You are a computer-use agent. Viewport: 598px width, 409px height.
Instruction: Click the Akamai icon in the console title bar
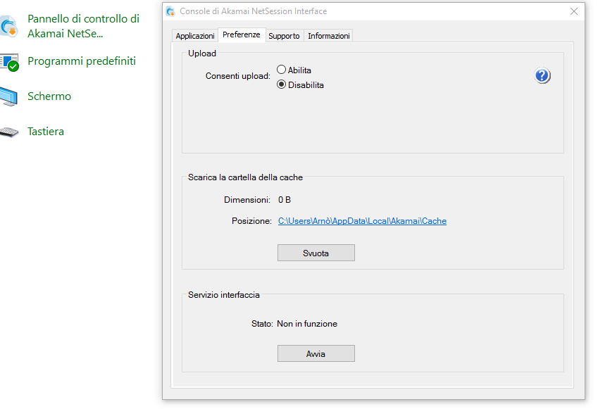coord(170,11)
